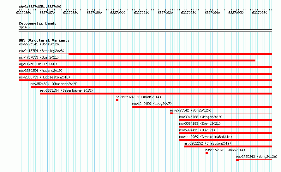This screenshot has height=172, width=281.
Task: Click ruler position 63270900
Action: point(118,13)
